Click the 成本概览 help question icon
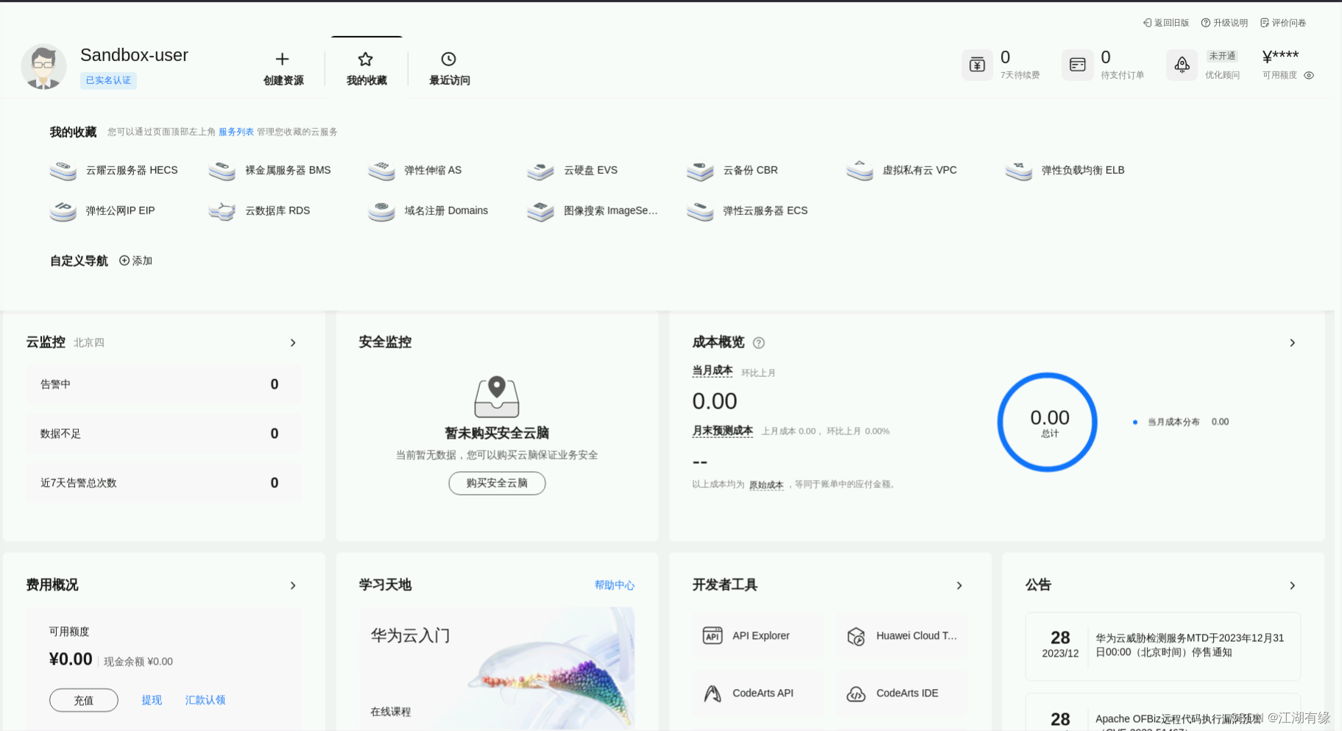Screen dimensions: 1342x731 pyautogui.click(x=759, y=343)
